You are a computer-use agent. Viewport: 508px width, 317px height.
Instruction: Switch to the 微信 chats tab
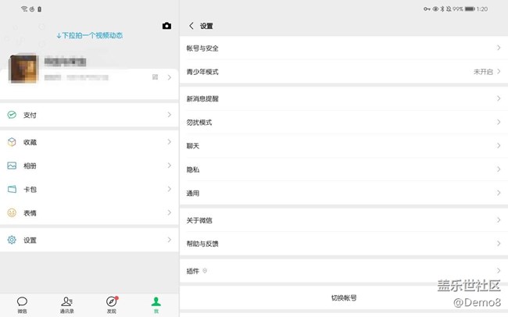click(x=22, y=304)
